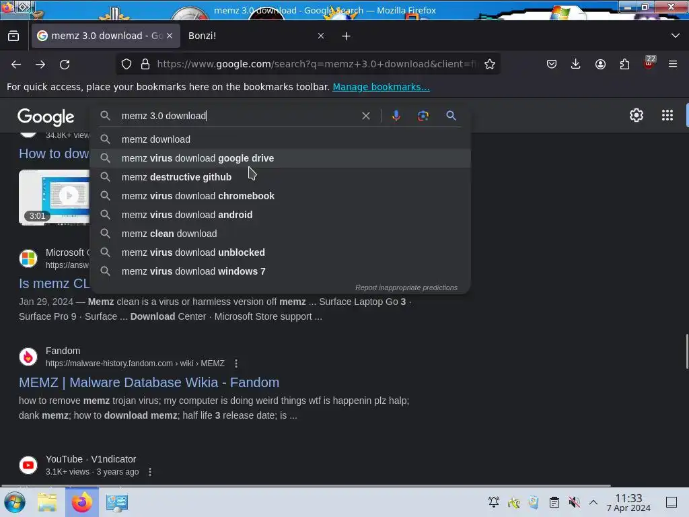This screenshot has width=689, height=517.
Task: Submit search with the magnifier button
Action: click(451, 116)
